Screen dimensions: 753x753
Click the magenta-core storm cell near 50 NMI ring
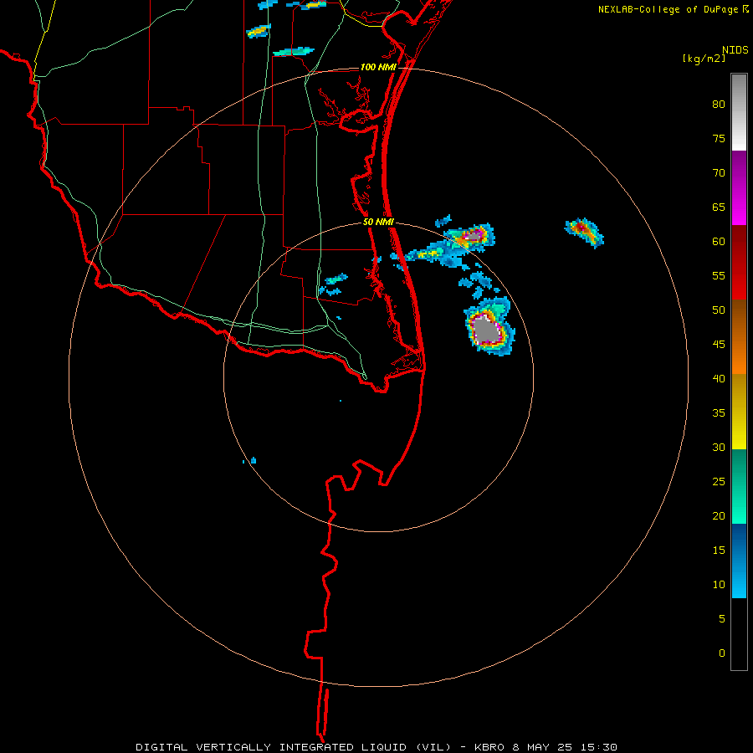(x=472, y=236)
